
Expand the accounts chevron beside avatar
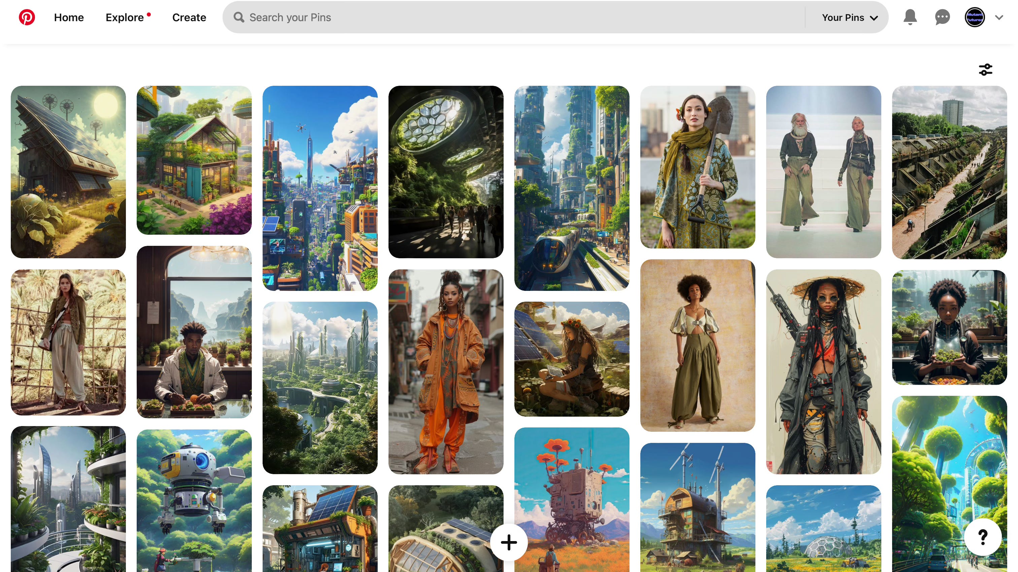click(999, 17)
